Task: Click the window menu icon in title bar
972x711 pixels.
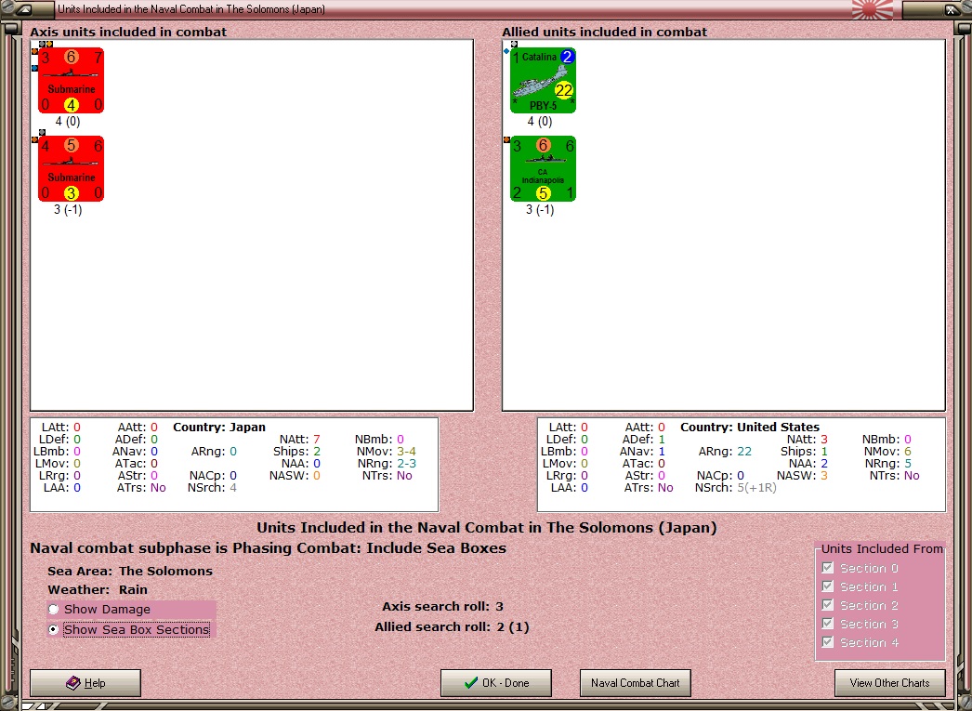Action: pos(23,9)
